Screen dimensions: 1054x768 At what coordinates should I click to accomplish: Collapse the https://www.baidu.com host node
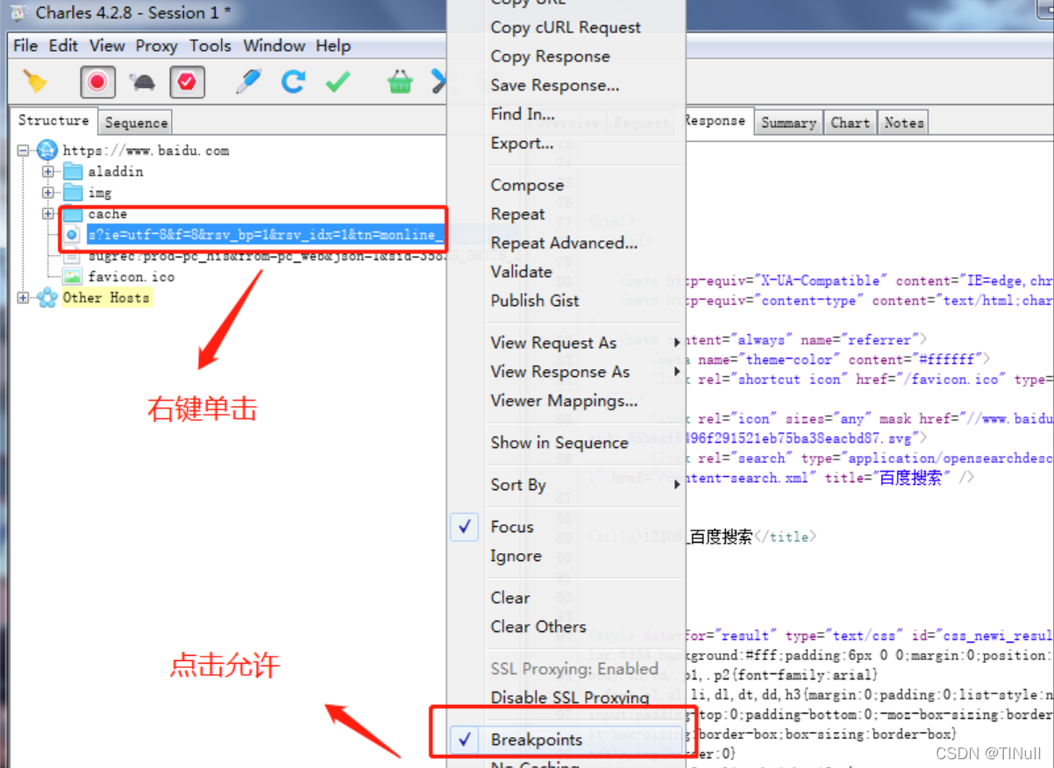[24, 151]
